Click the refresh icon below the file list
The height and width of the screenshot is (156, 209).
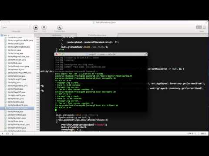13,133
